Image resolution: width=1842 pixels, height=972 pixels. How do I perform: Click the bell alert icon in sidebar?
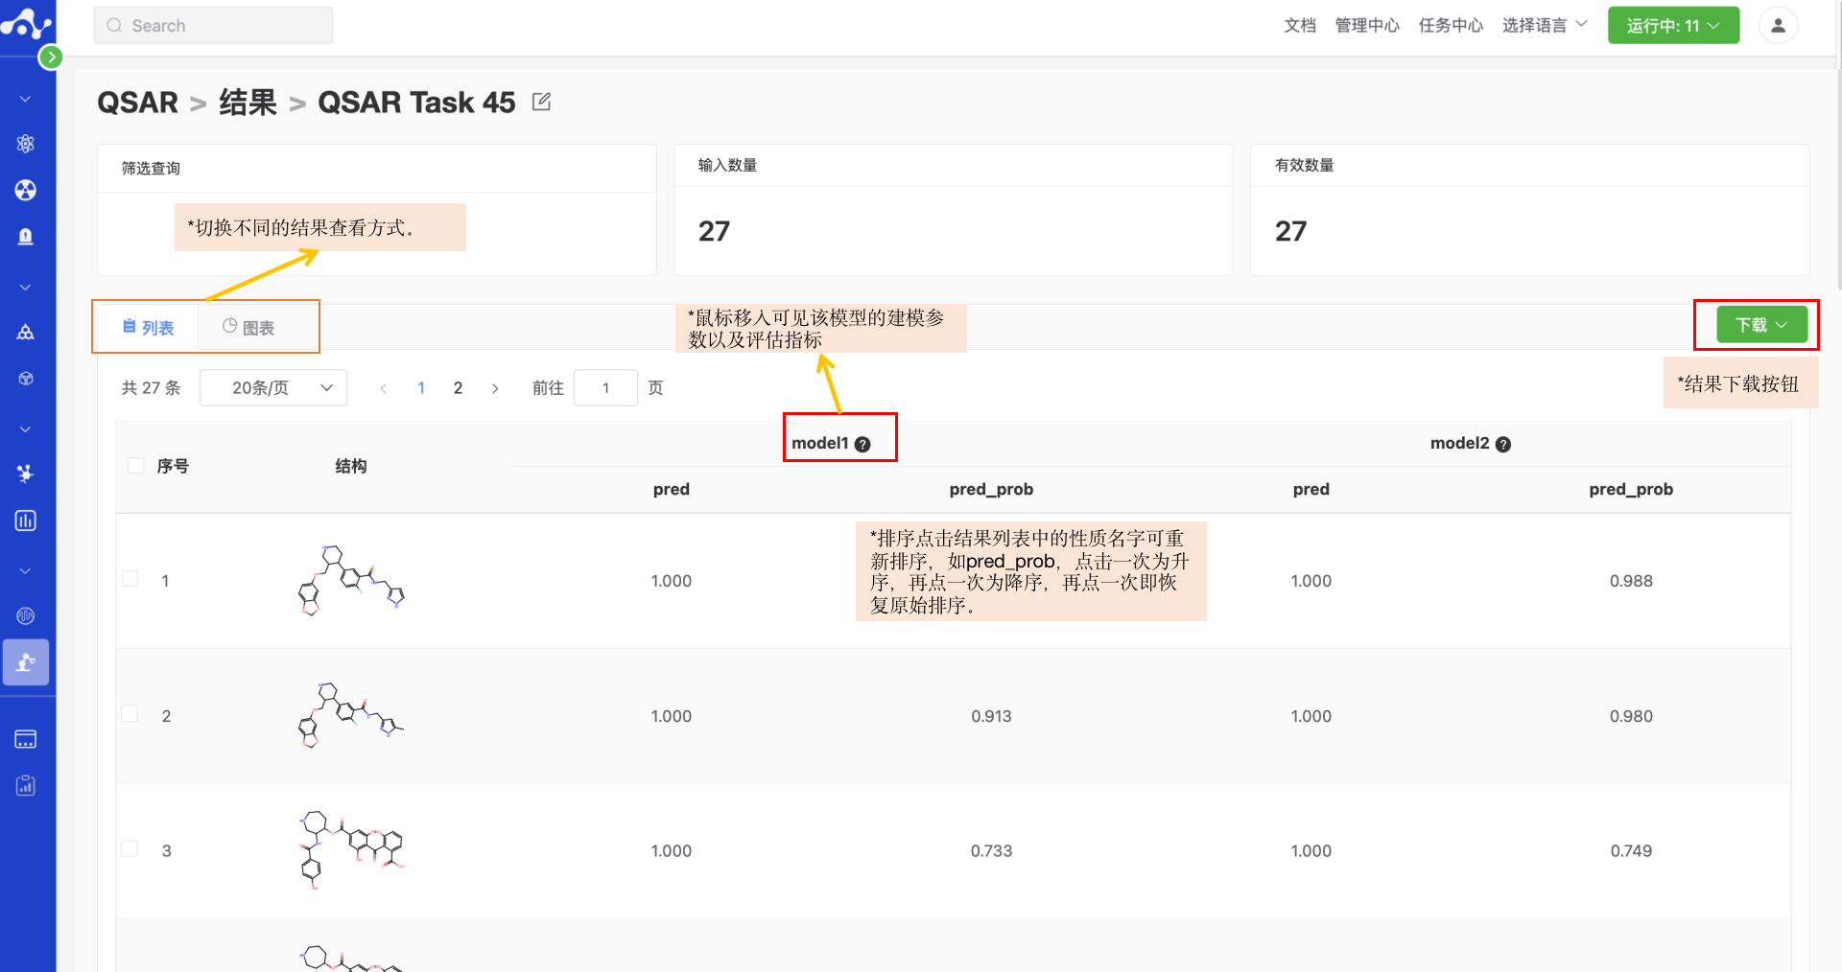(26, 236)
